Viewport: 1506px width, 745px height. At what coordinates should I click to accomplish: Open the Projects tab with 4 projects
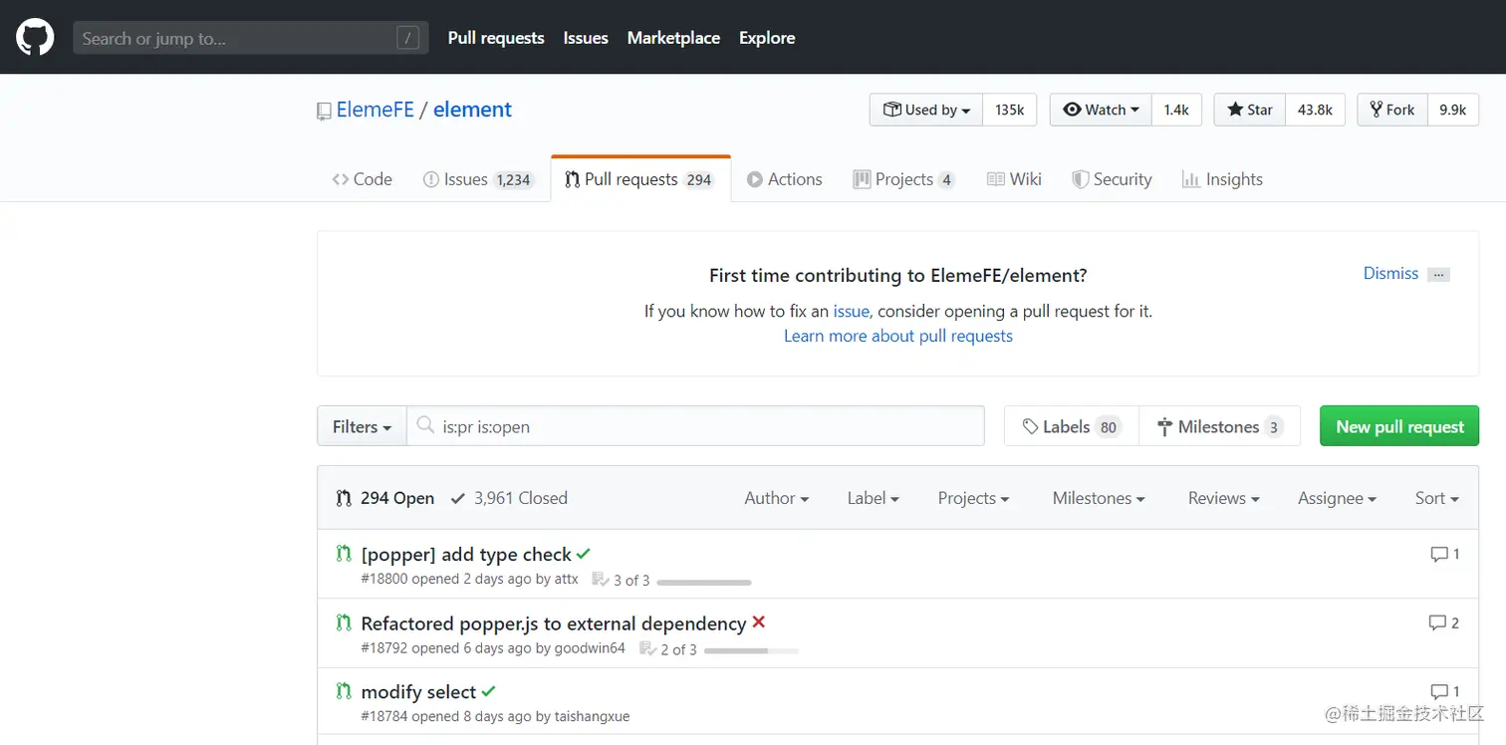point(904,179)
